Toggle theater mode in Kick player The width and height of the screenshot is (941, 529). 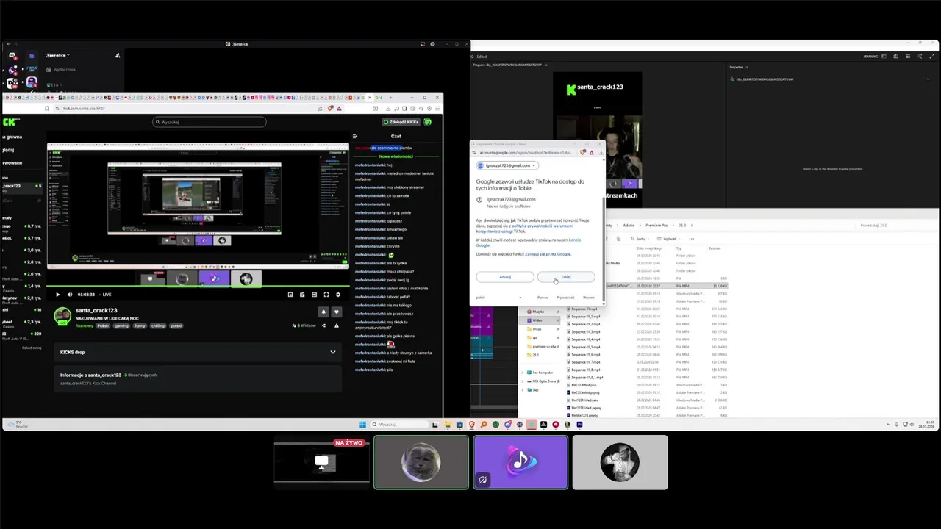tap(314, 295)
